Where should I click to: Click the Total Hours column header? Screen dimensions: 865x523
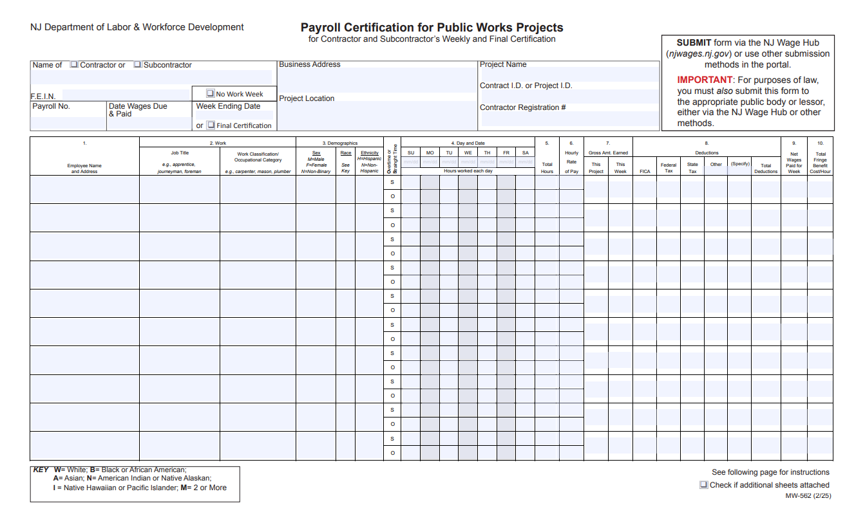point(547,168)
